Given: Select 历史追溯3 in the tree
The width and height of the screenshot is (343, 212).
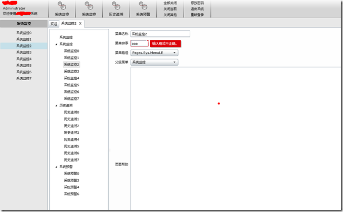Looking at the screenshot, I should [x=71, y=133].
